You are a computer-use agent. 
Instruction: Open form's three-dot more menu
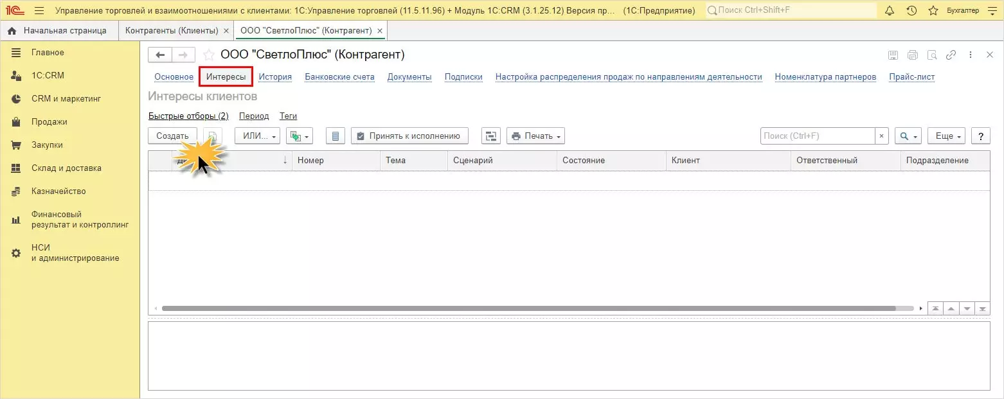click(x=971, y=55)
